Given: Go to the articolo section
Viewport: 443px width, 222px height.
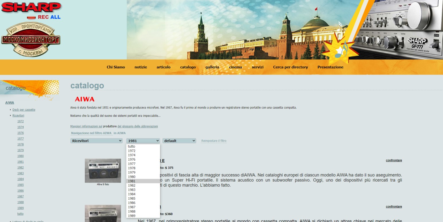Looking at the screenshot, I should click(164, 67).
